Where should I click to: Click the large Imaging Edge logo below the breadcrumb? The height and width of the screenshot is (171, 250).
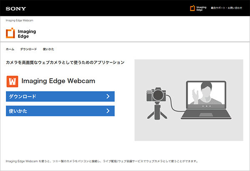[x=21, y=33]
